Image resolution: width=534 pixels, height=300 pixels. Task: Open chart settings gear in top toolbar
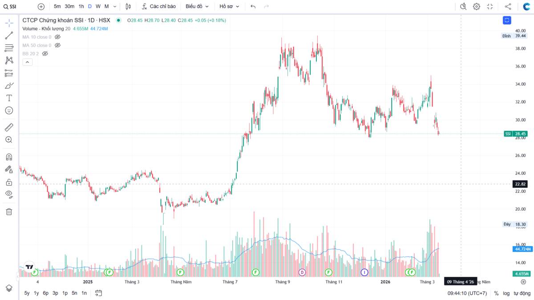pos(477,7)
